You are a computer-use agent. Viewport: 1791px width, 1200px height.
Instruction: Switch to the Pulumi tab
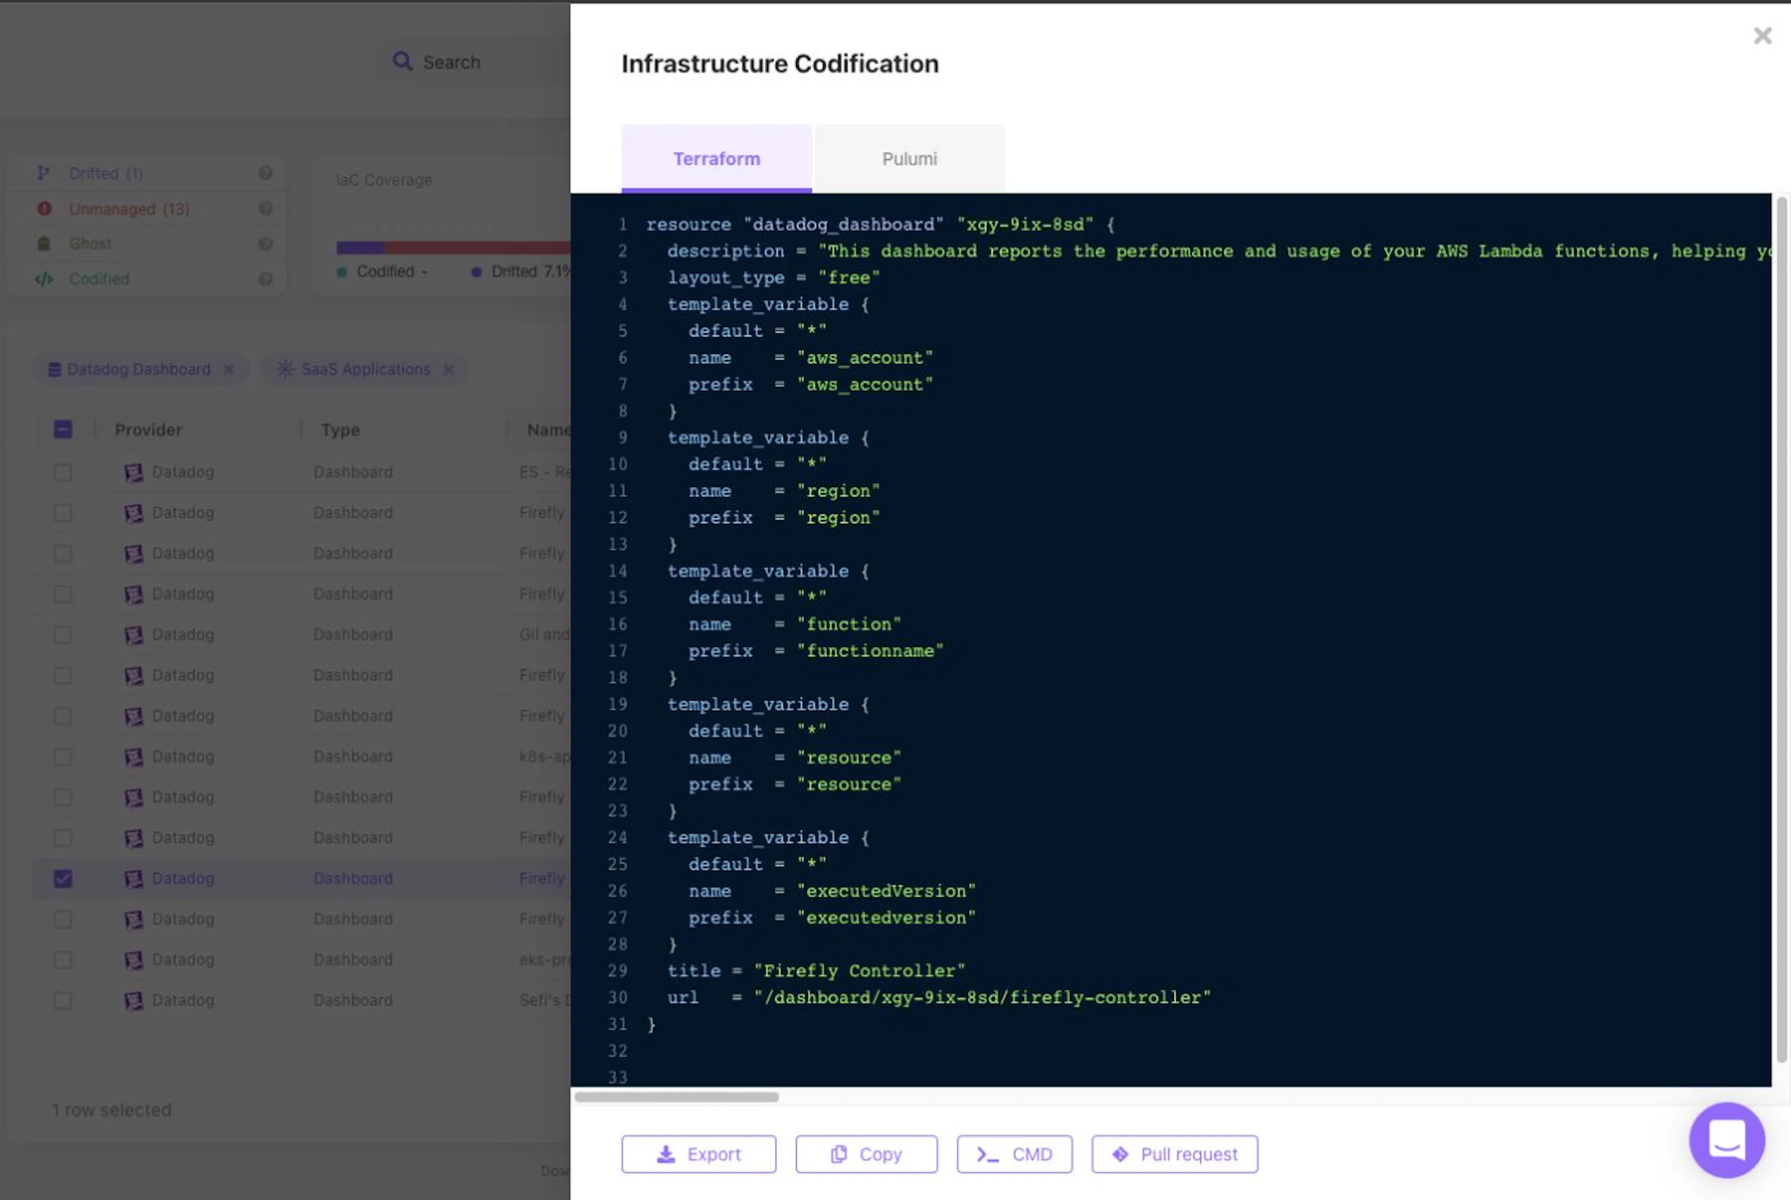point(909,159)
